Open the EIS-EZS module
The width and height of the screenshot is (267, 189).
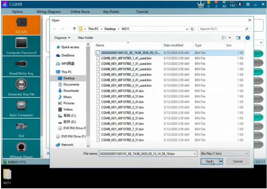21,25
